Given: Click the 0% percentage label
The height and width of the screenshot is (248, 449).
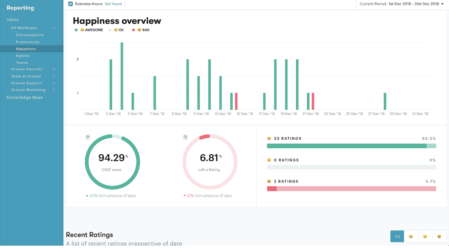Looking at the screenshot, I should pos(432,160).
